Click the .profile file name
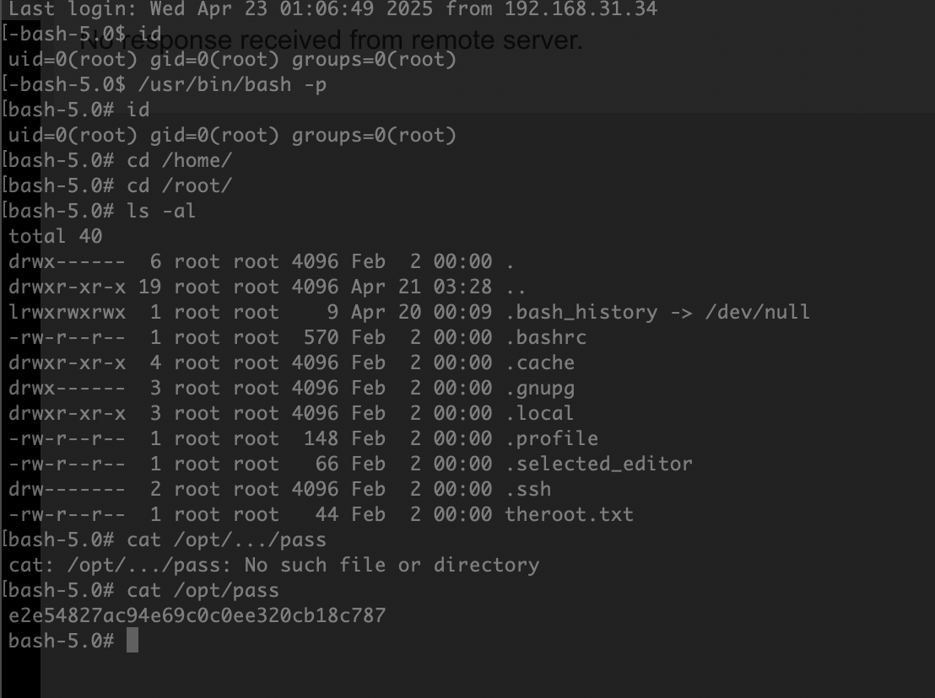 (x=552, y=438)
